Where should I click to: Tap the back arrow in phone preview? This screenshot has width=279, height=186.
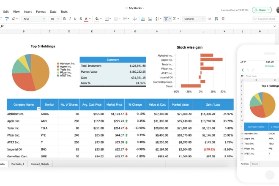point(243,70)
